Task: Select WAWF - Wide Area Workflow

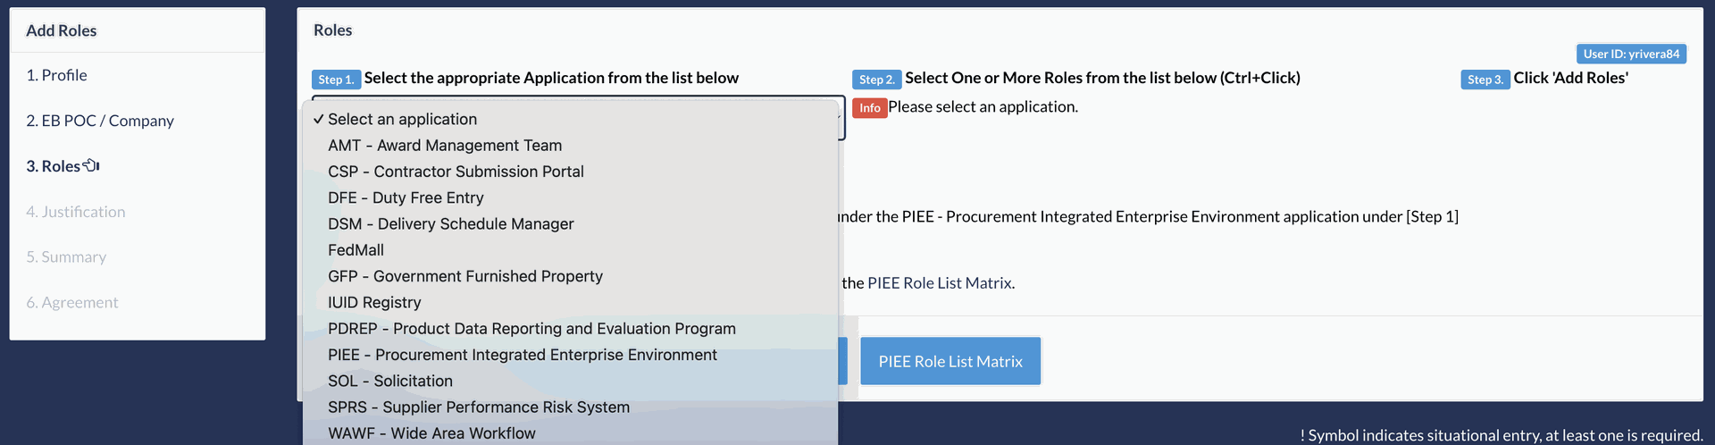Action: point(431,433)
